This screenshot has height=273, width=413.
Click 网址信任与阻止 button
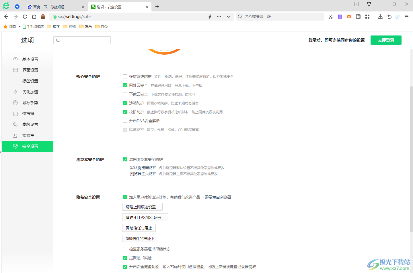[x=139, y=228]
